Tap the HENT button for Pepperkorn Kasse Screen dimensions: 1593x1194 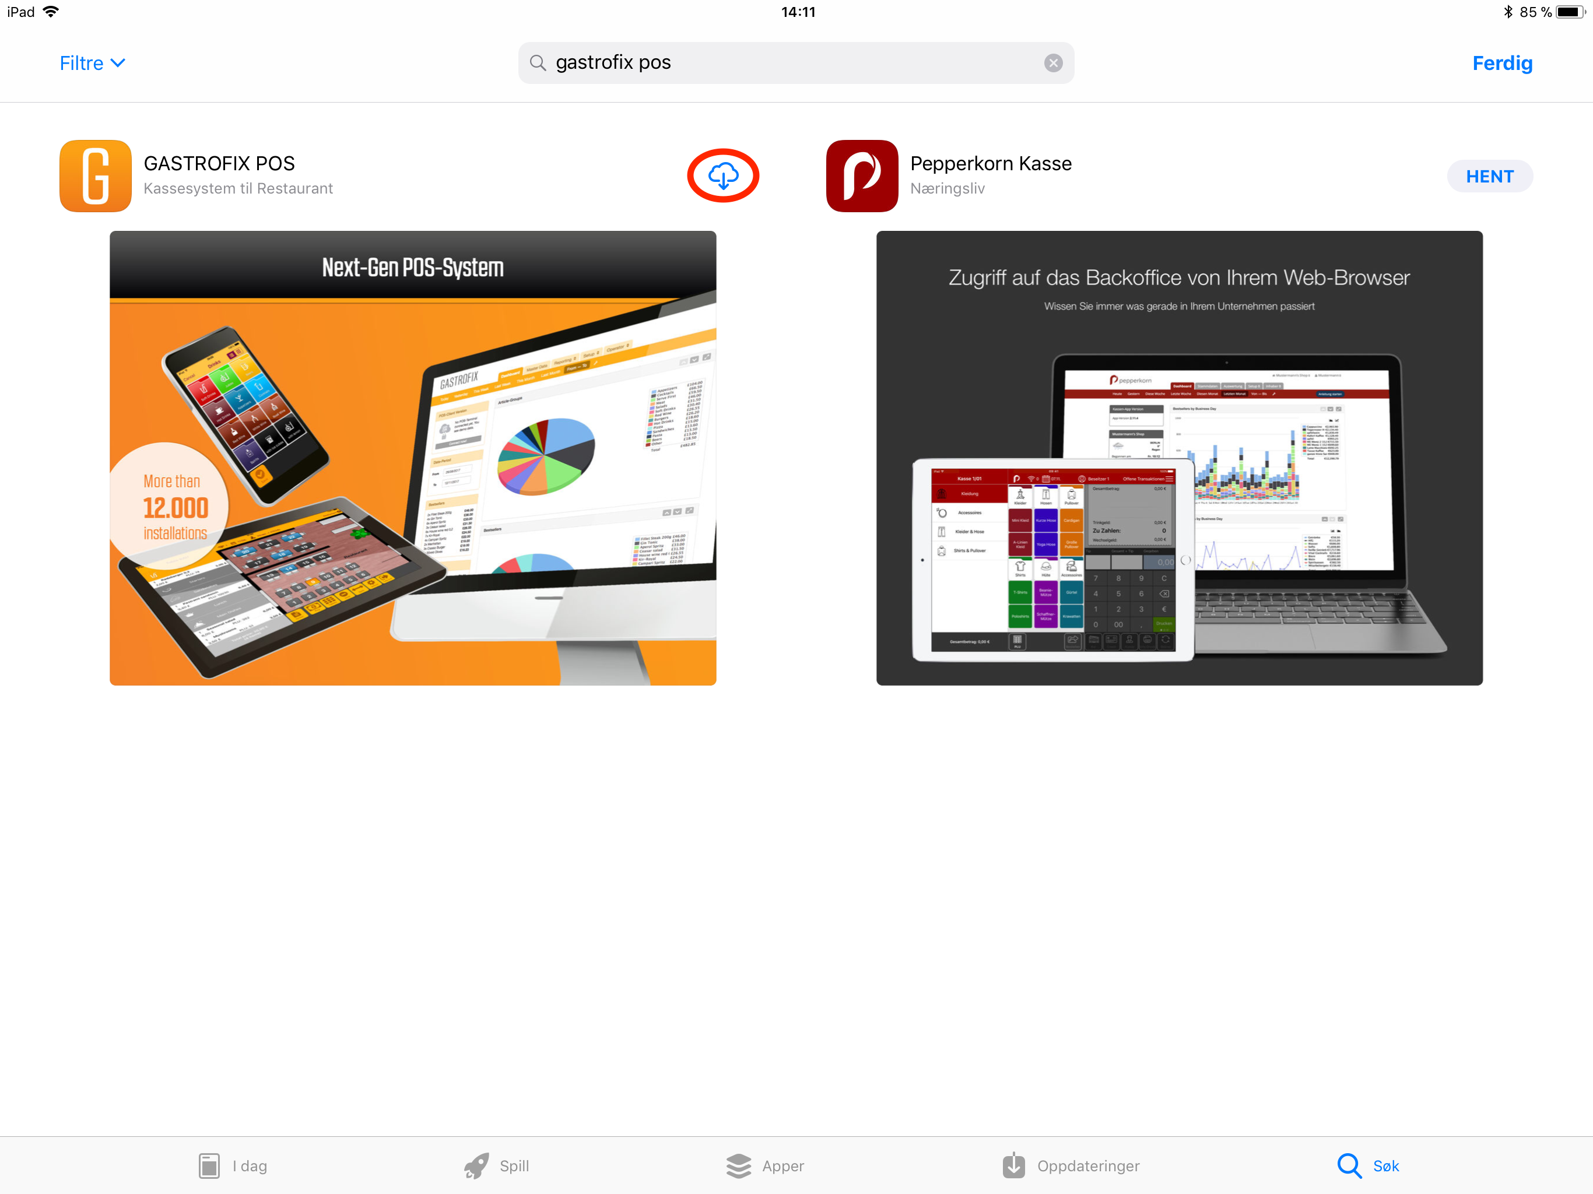click(x=1489, y=175)
